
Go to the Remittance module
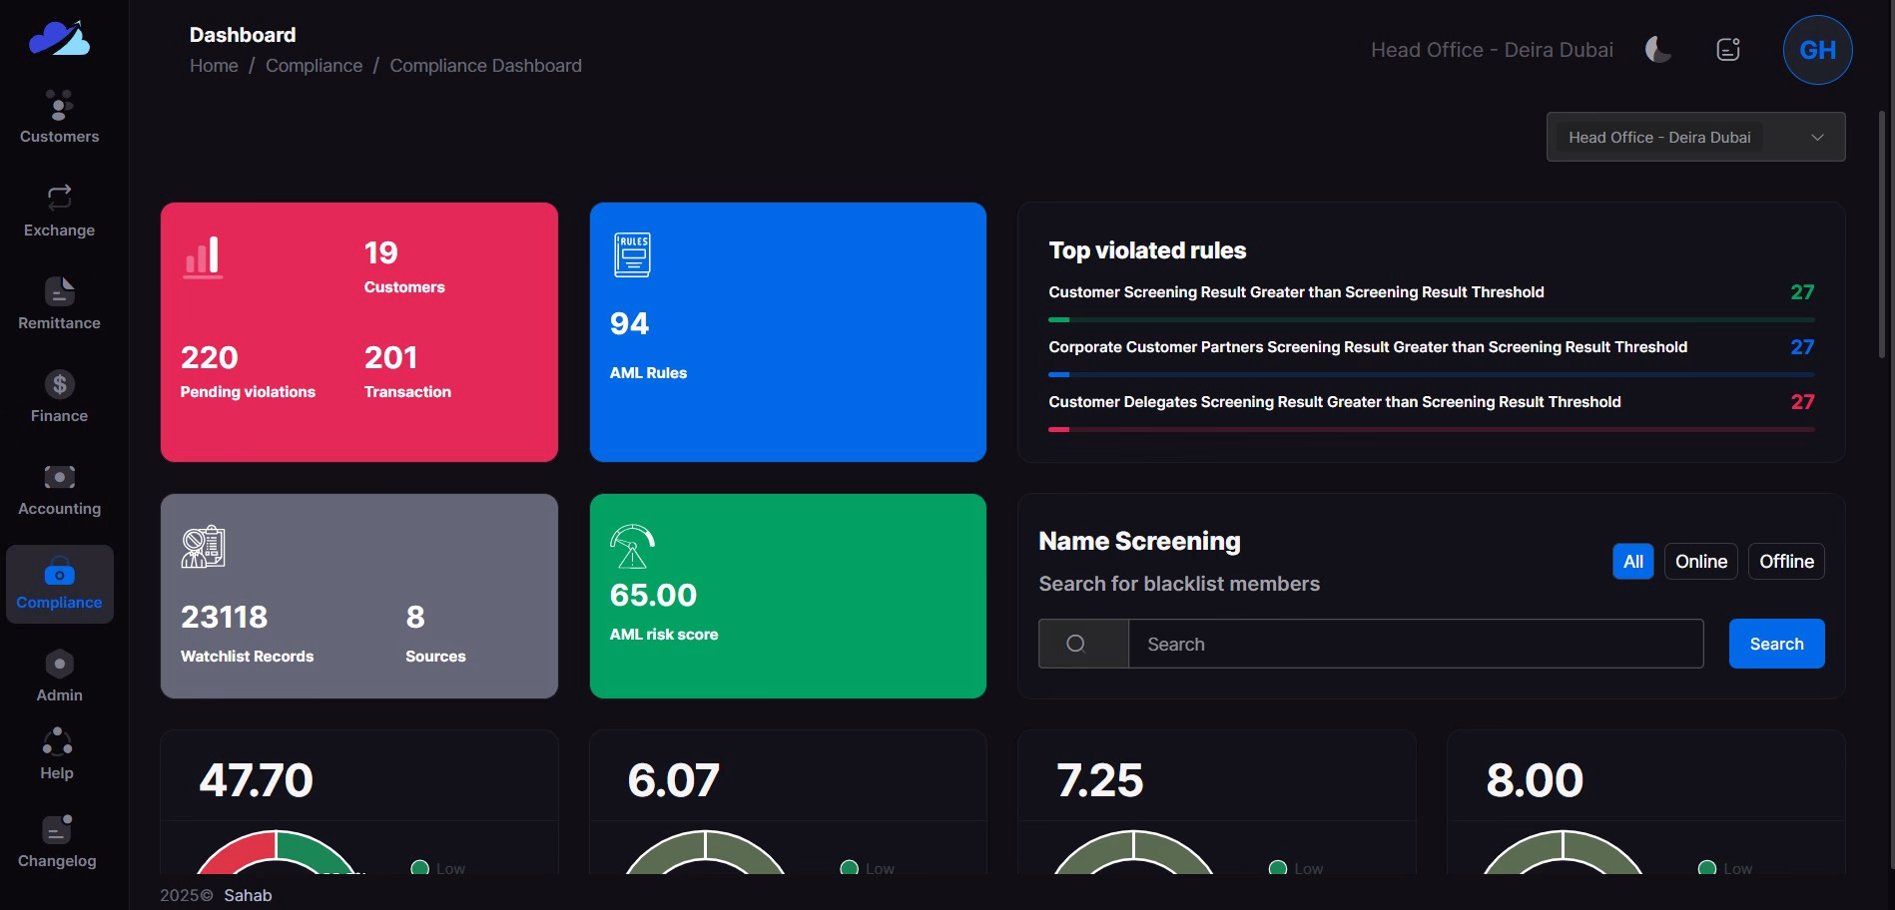point(59,303)
